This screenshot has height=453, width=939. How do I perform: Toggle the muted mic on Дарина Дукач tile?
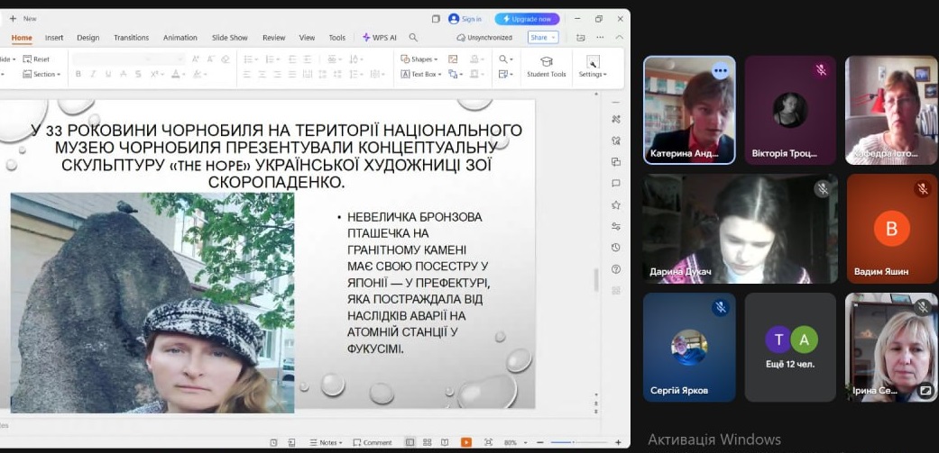[822, 188]
